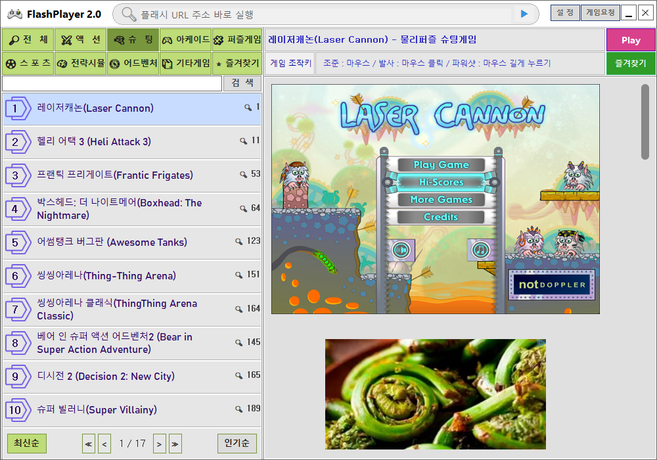Click the 검색 search button
This screenshot has width=657, height=460.
242,83
